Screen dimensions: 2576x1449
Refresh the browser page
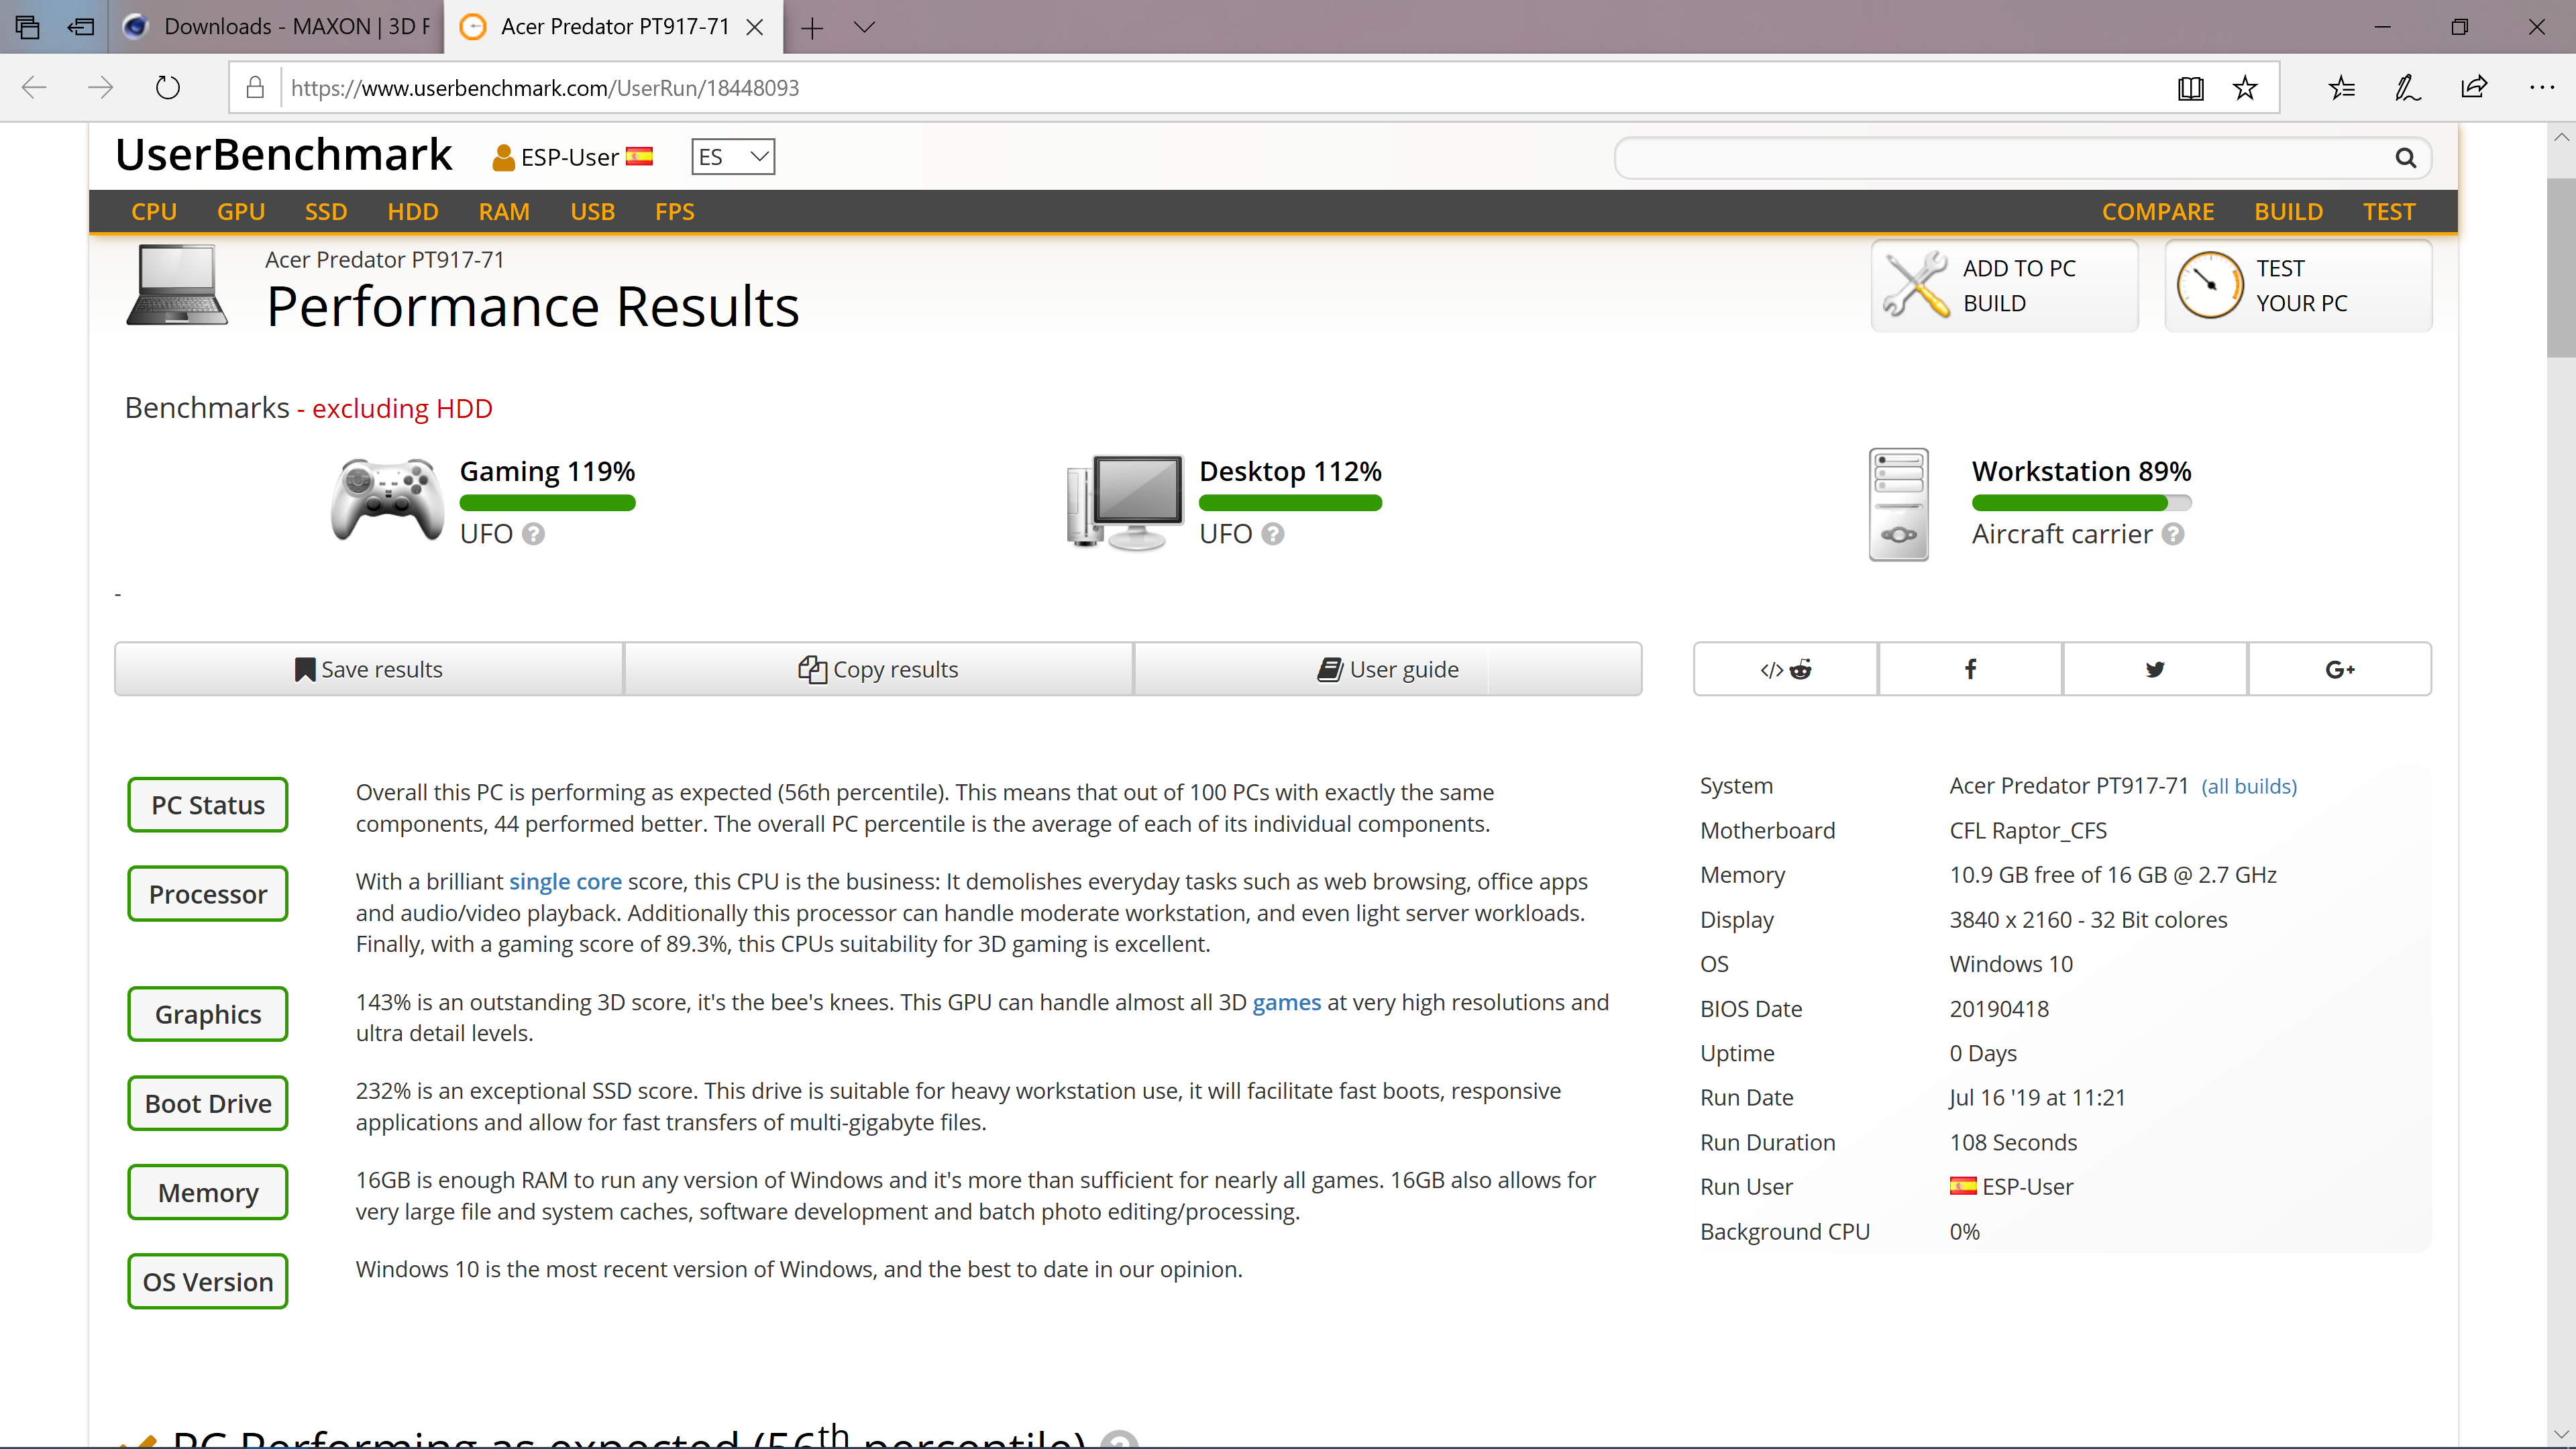click(168, 88)
